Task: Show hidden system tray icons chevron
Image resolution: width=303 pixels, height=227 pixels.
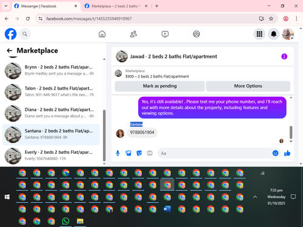Action: click(x=255, y=197)
